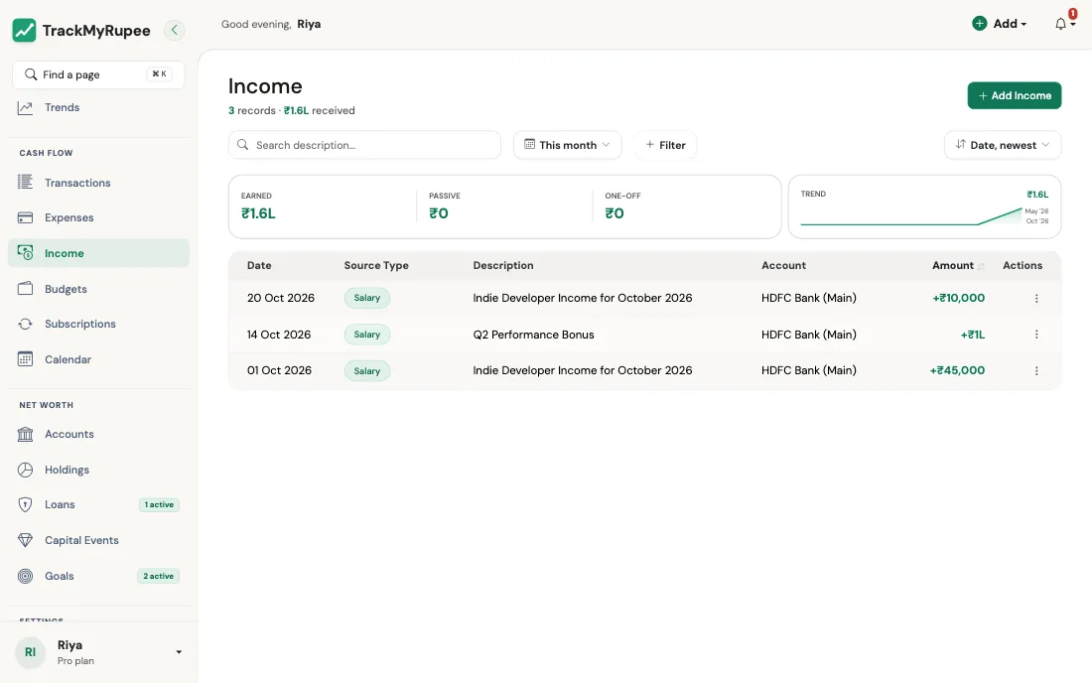Click the 1 active badge on Loans

coord(159,504)
